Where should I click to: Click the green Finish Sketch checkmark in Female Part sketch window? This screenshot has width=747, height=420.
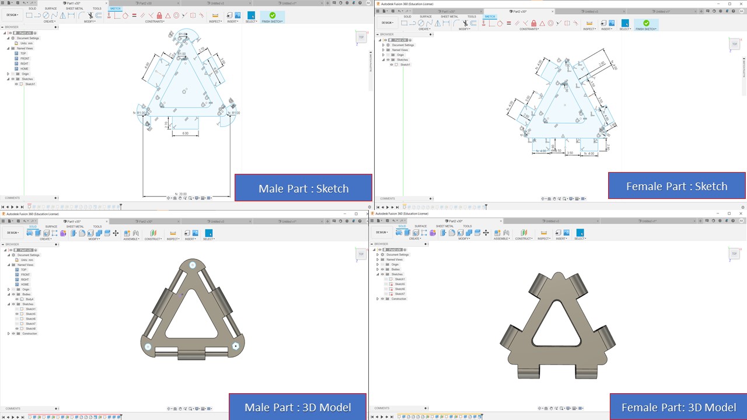point(646,23)
